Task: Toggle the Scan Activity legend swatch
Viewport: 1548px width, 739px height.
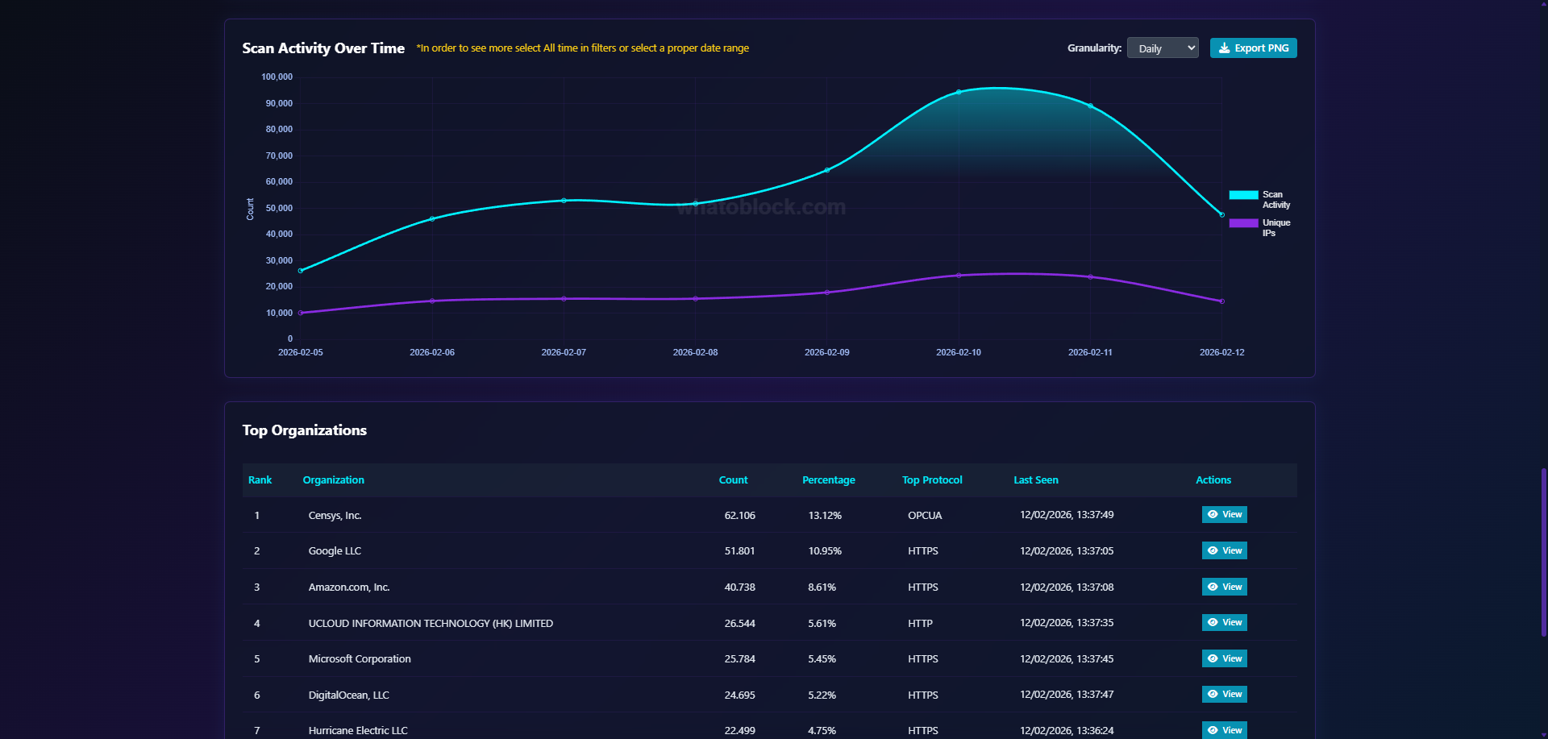Action: 1243,195
